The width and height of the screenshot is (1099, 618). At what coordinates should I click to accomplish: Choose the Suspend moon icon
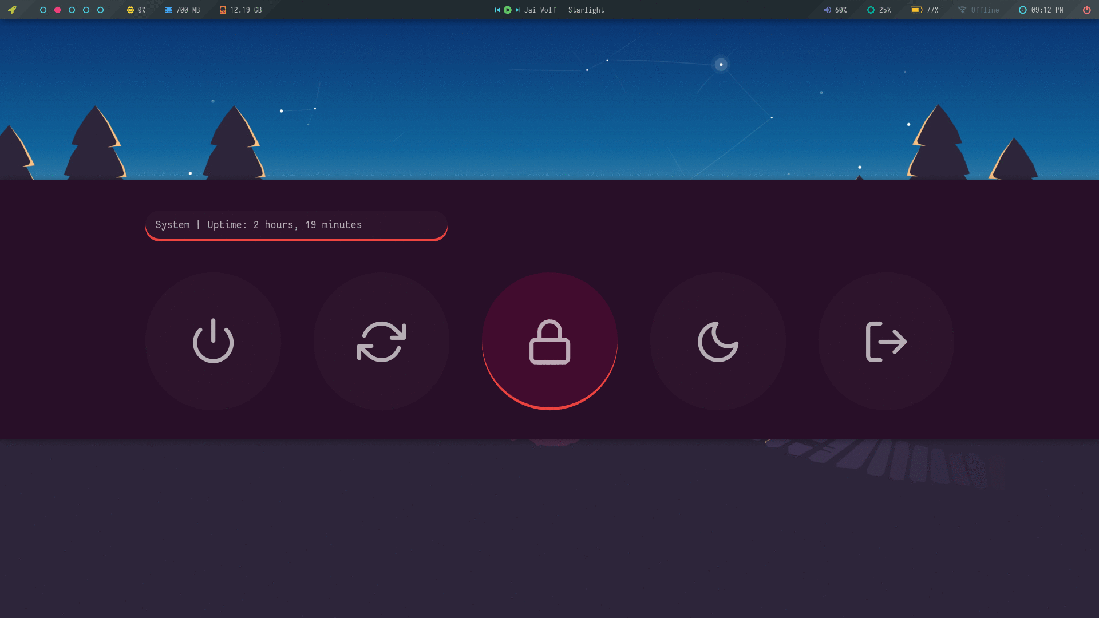pos(718,341)
